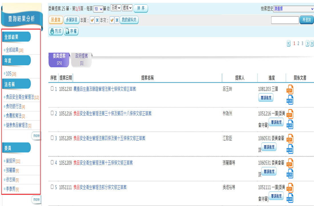The width and height of the screenshot is (314, 206).
Task: Tick the checkbox for proposal 5
Action: (x=52, y=187)
